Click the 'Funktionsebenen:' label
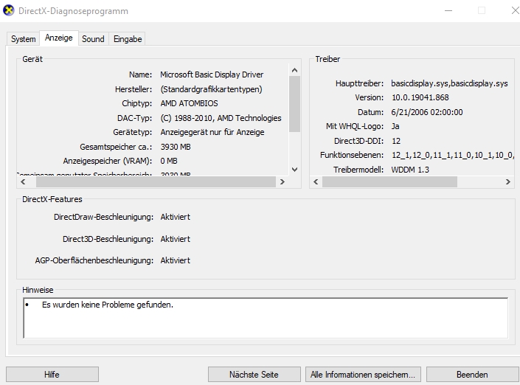 352,155
